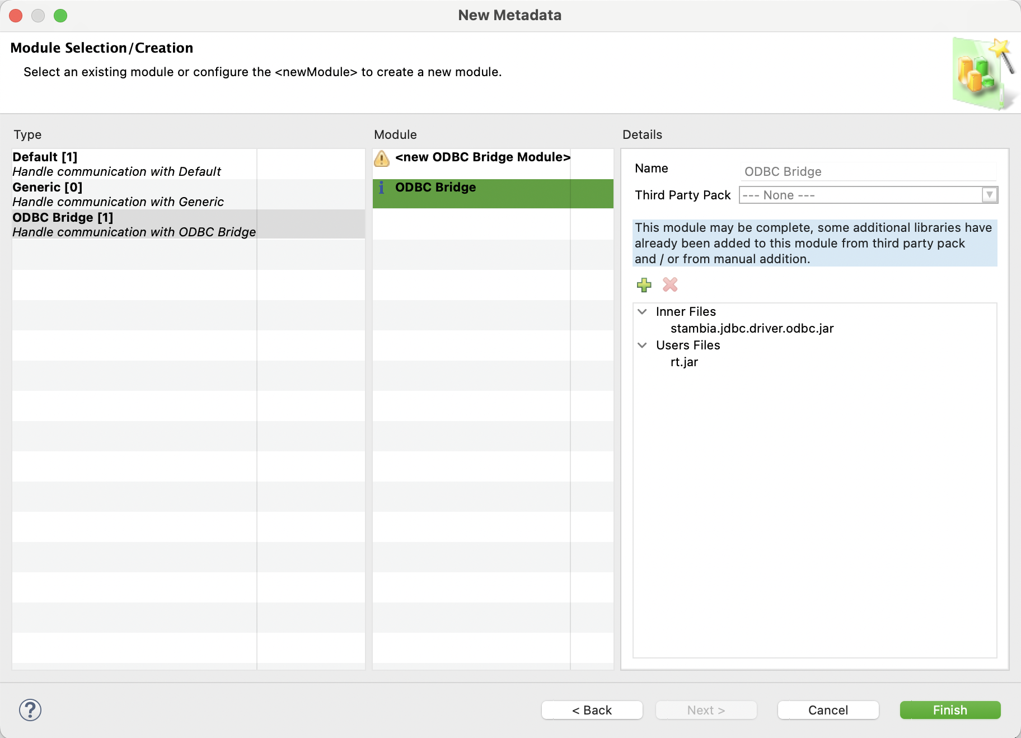Click the Finish button
This screenshot has width=1021, height=738.
pyautogui.click(x=949, y=709)
